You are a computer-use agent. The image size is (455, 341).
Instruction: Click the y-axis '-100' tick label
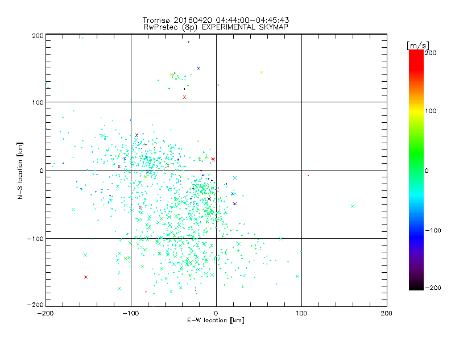point(35,239)
